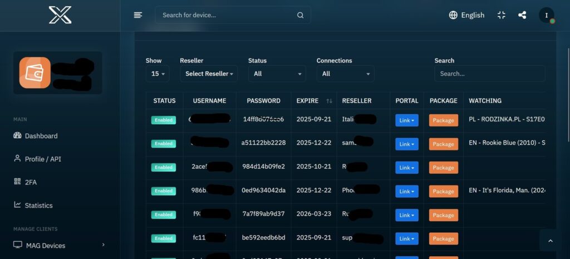Toggle Enabled status for password 7a7f89ab9d37 row

pos(164,214)
